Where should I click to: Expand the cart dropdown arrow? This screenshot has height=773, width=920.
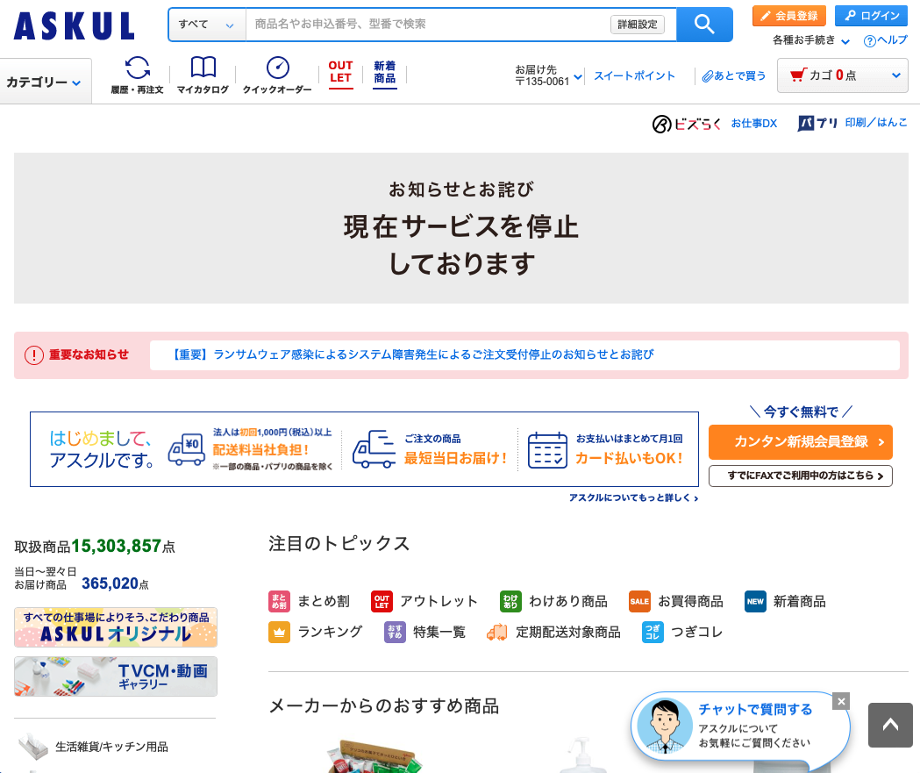click(895, 75)
